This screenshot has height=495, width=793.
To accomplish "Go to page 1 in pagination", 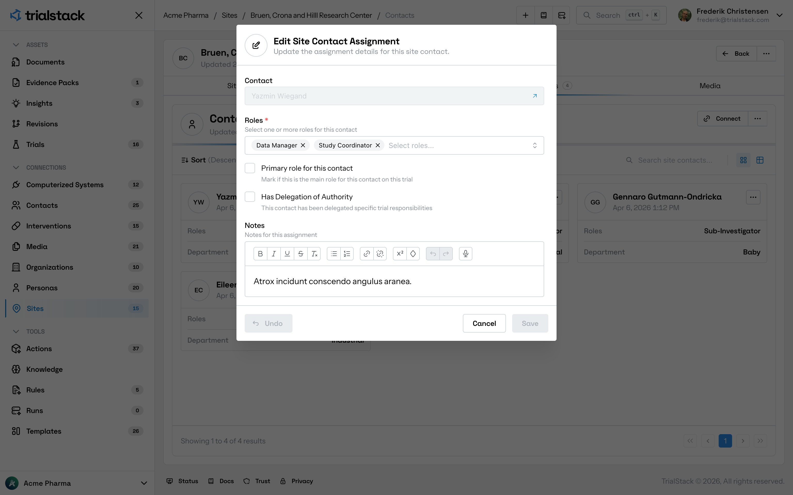I will (x=725, y=441).
